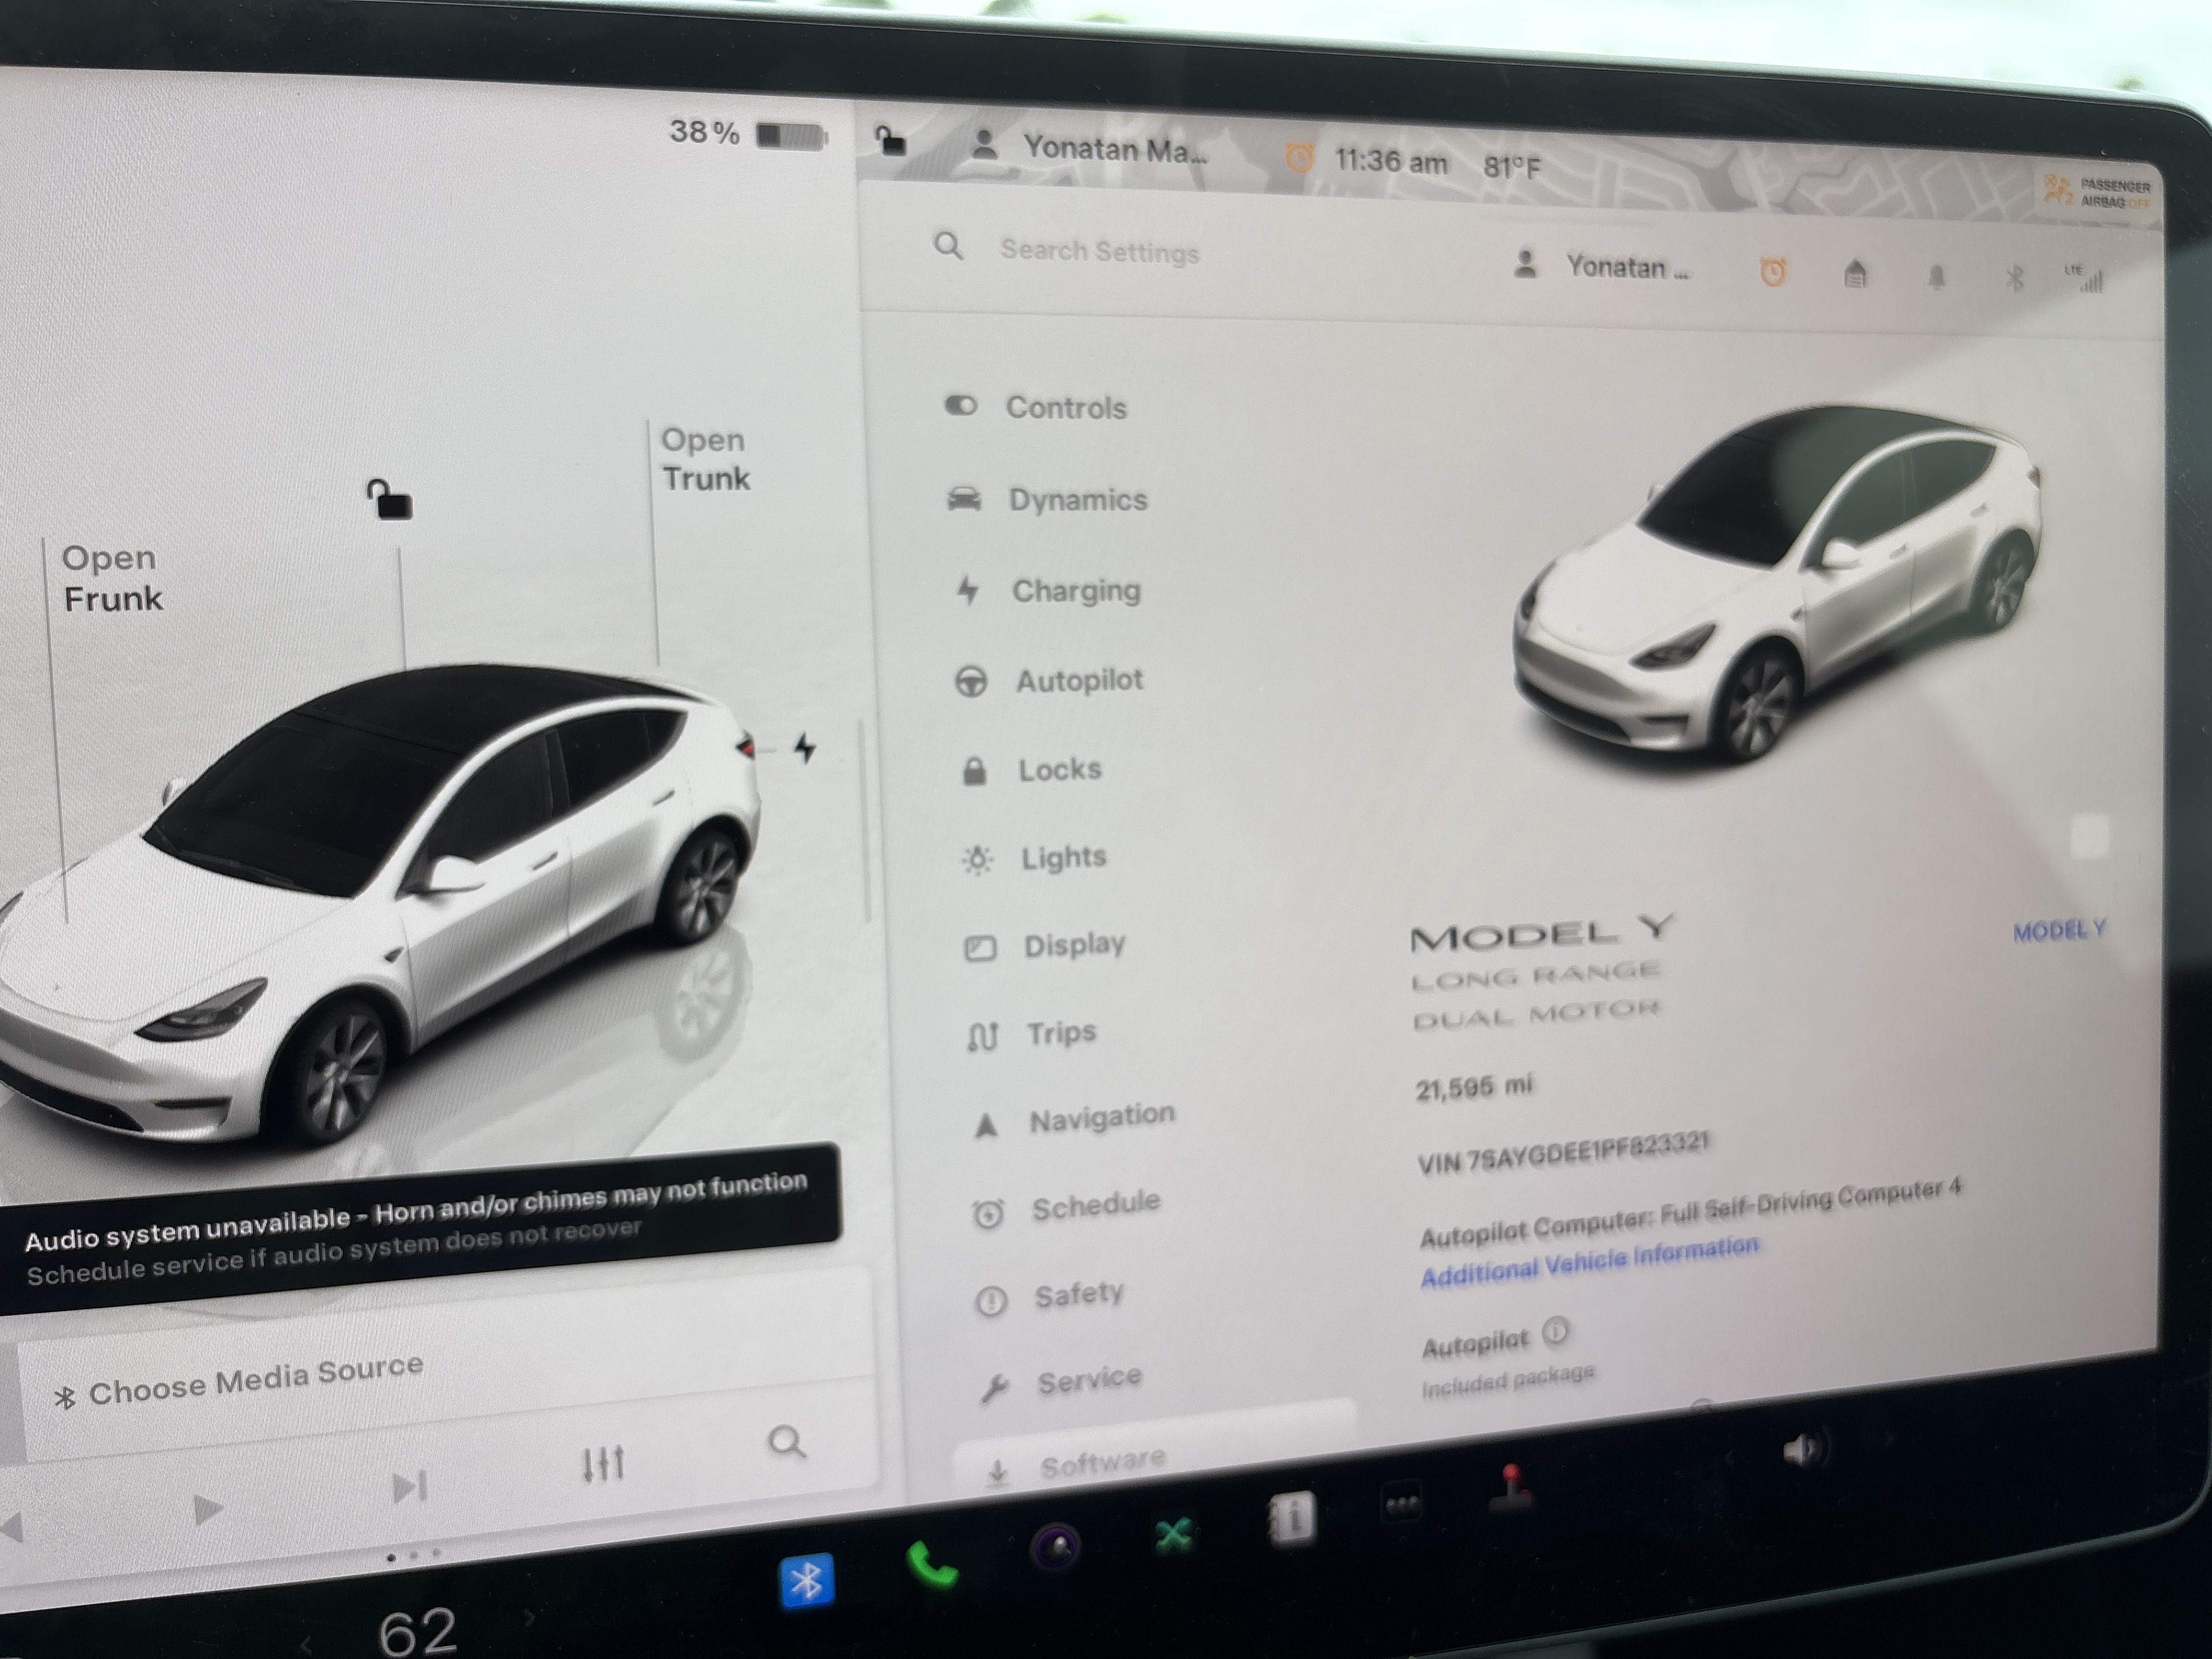Open the Display settings menu
The width and height of the screenshot is (2212, 1659).
(x=1044, y=945)
